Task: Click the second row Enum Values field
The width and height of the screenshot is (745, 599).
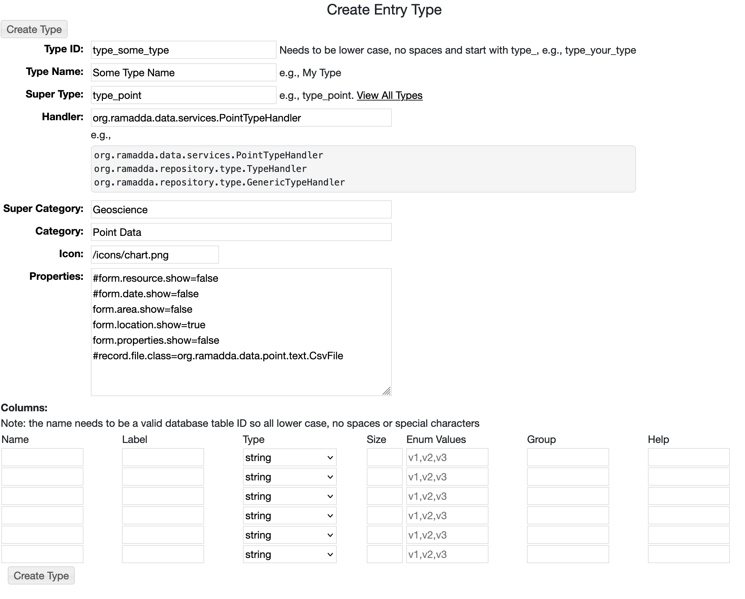Action: click(x=447, y=477)
